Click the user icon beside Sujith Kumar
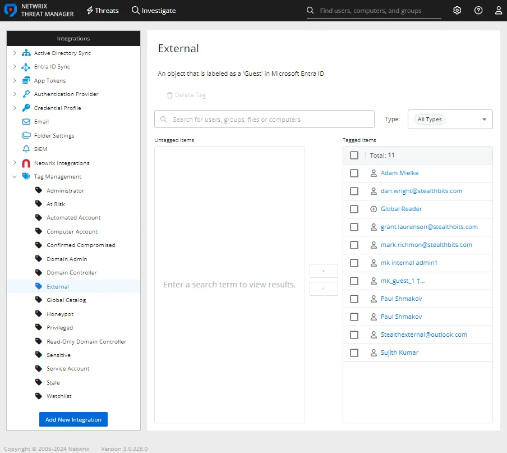507x453 pixels. point(374,353)
